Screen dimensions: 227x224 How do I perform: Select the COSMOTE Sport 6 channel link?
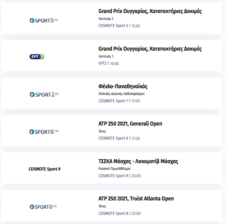(x=113, y=138)
